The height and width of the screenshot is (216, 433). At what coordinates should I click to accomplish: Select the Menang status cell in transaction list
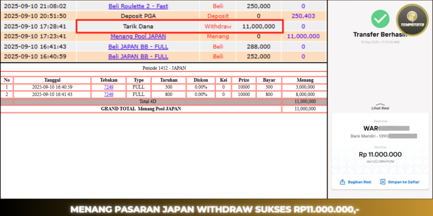coord(218,36)
